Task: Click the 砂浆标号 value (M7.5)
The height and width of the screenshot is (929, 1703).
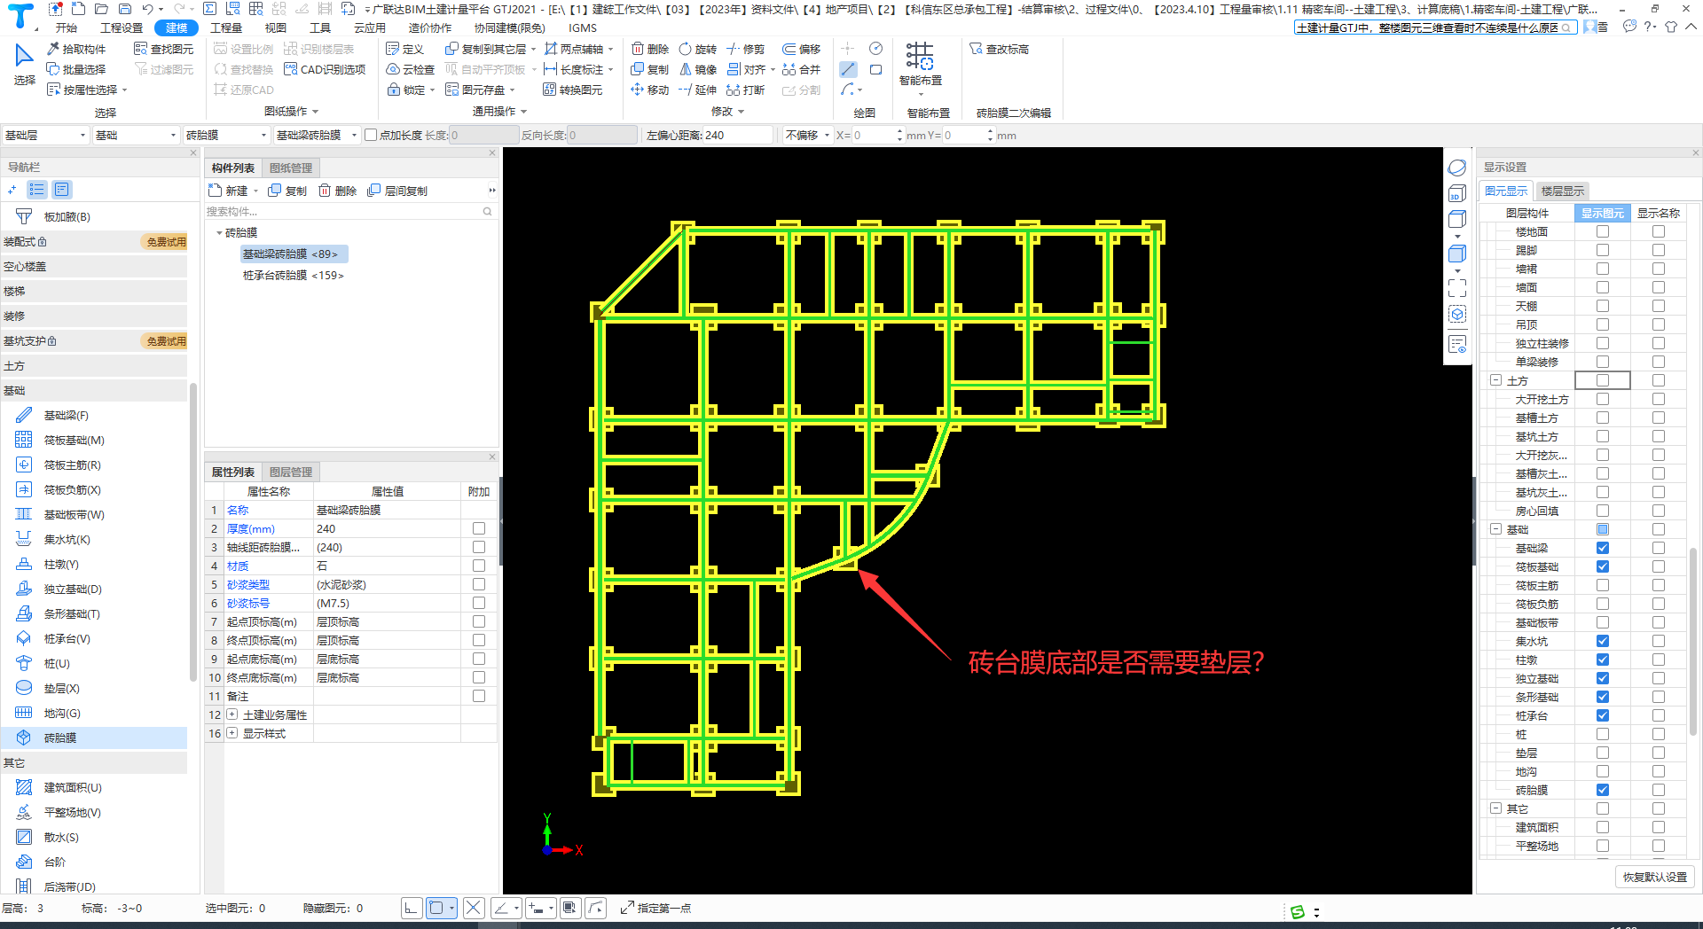Action: (387, 603)
